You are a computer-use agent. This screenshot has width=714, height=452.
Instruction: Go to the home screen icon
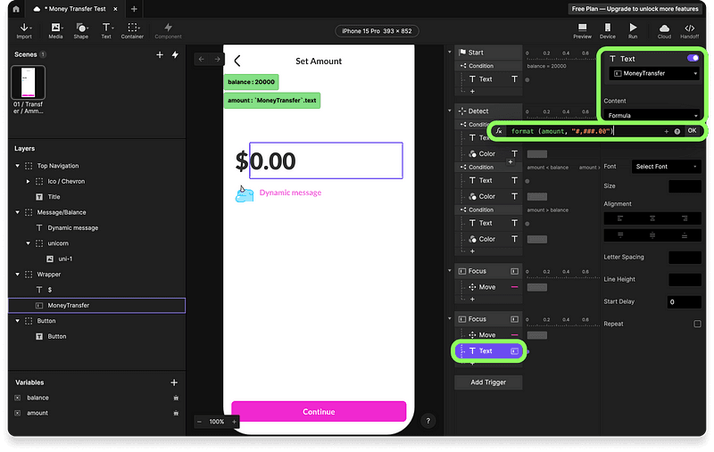click(x=16, y=9)
